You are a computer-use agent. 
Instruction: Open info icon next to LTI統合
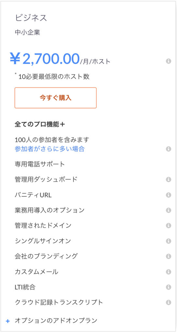point(169,287)
